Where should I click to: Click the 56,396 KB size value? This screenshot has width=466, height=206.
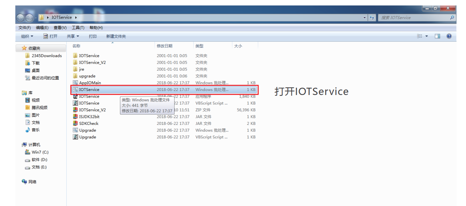246,110
